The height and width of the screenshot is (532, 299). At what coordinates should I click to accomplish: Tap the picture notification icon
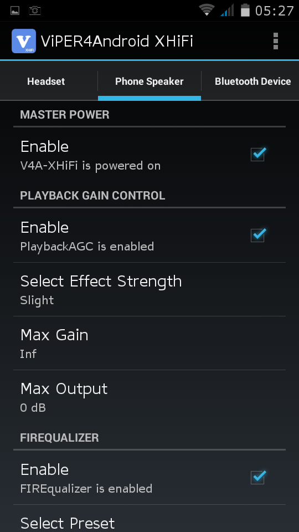click(x=15, y=11)
